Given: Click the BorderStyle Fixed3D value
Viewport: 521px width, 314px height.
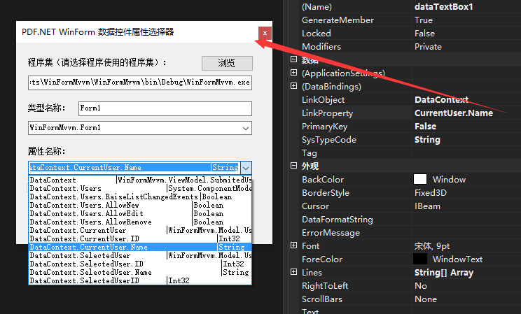Looking at the screenshot, I should coord(431,193).
